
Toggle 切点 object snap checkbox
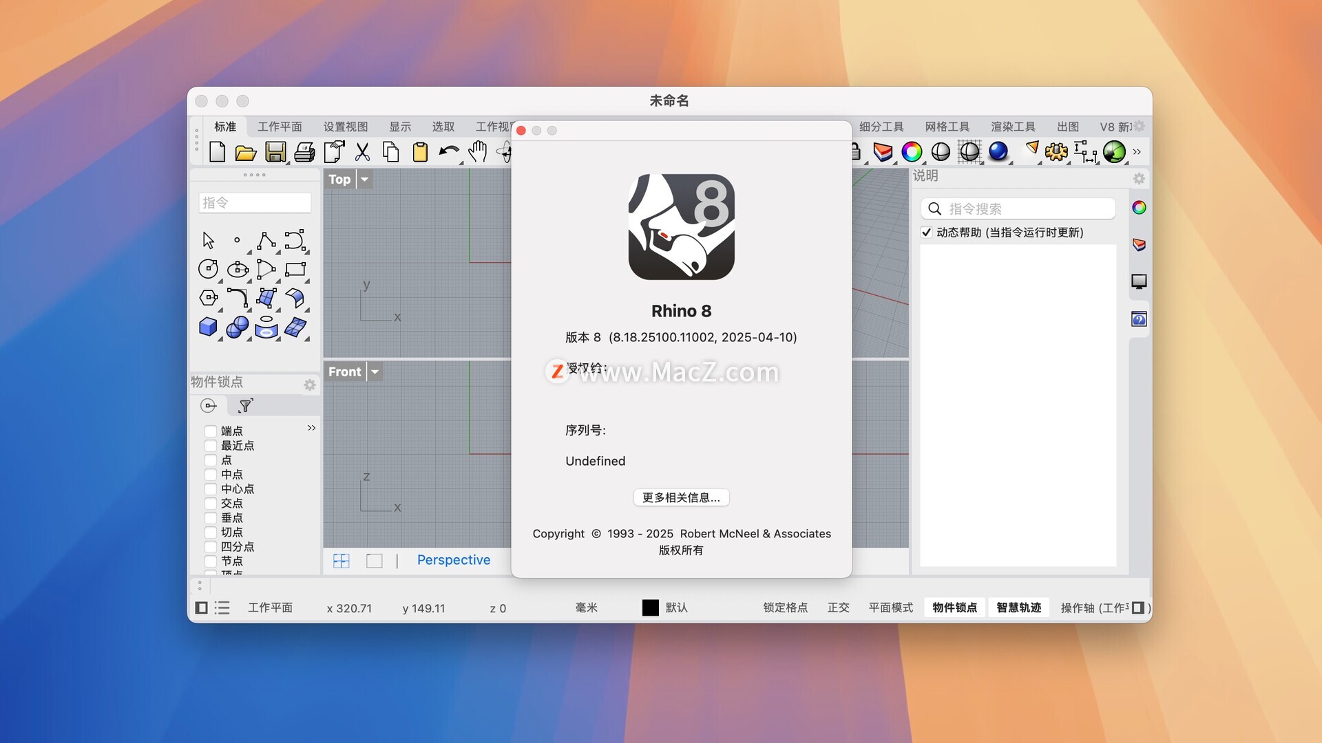coord(211,532)
